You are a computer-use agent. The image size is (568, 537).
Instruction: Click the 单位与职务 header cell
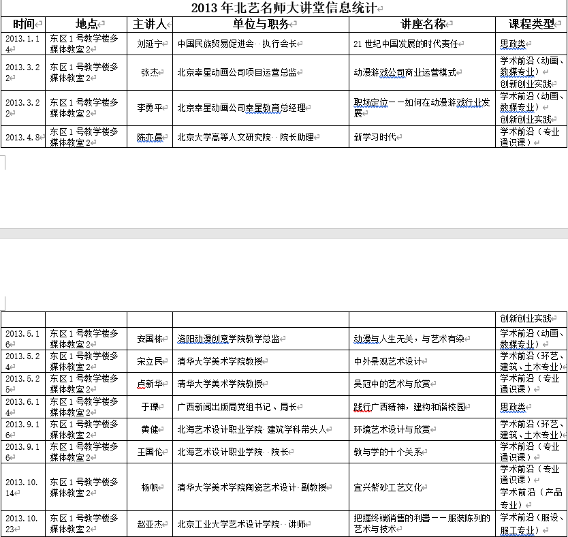tap(260, 25)
